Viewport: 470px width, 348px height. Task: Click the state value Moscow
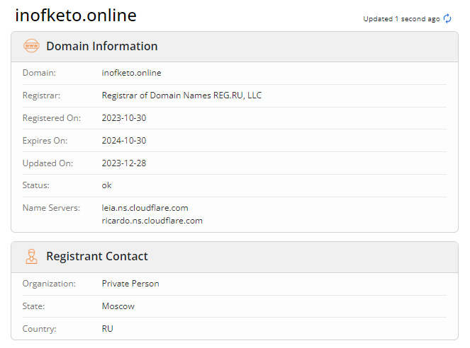pos(118,306)
